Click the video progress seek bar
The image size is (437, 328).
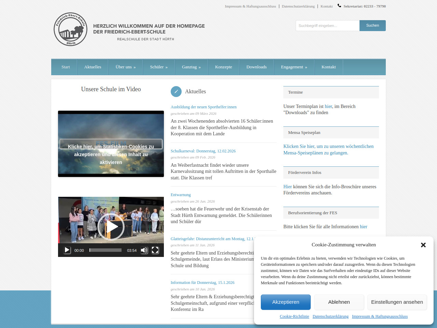pyautogui.click(x=105, y=250)
